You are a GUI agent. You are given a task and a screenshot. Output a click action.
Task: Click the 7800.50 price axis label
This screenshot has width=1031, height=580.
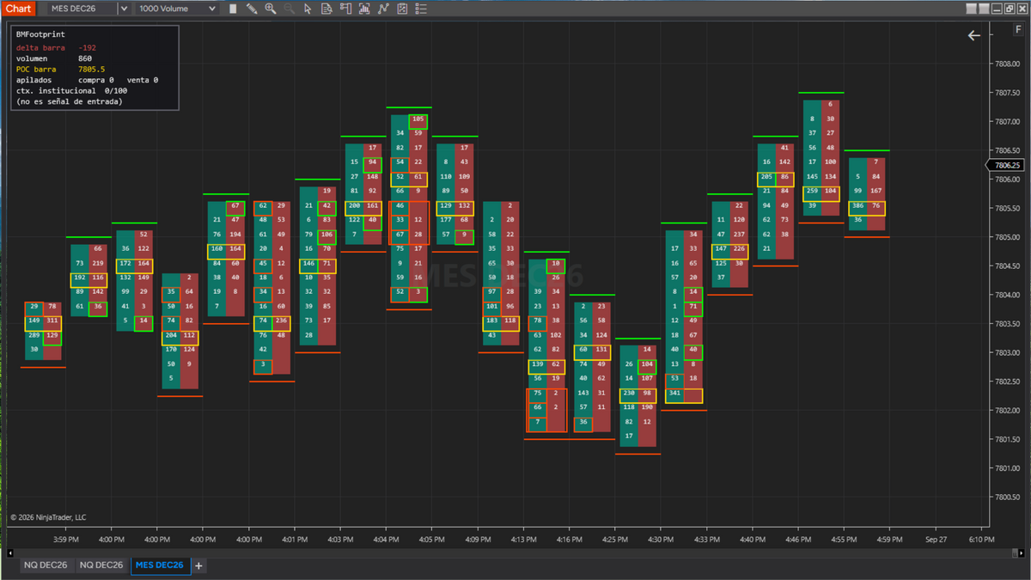click(1007, 497)
